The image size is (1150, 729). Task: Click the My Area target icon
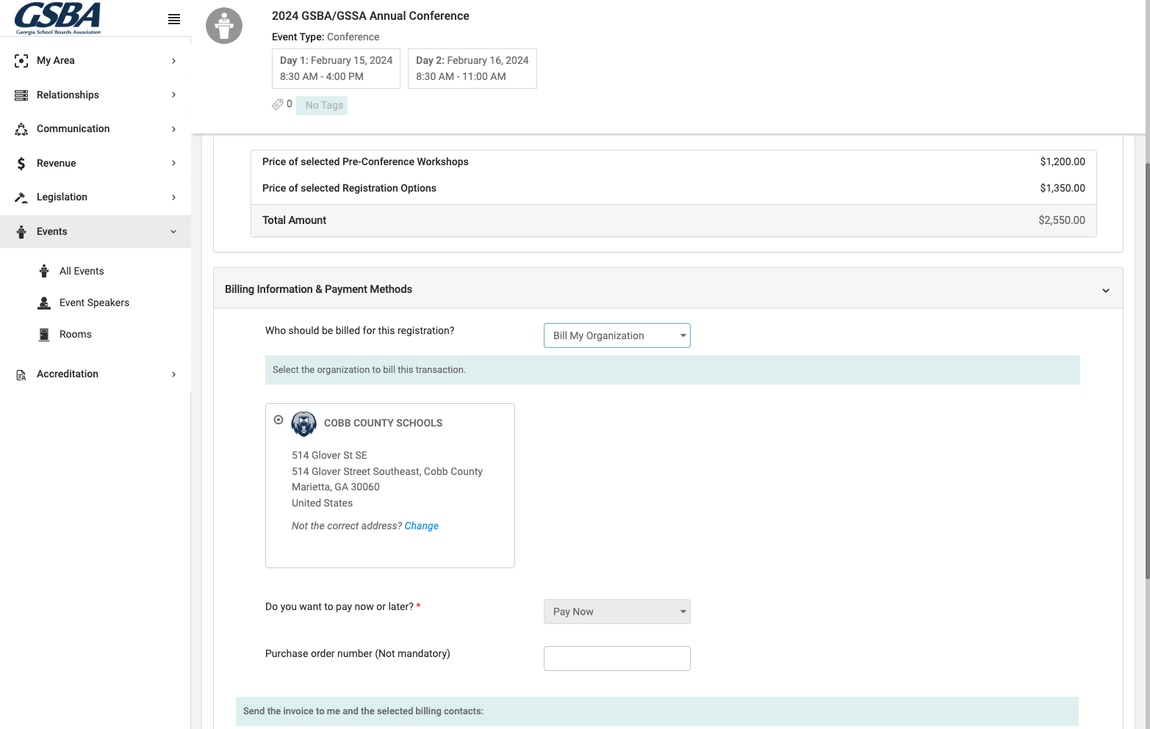[x=21, y=61]
